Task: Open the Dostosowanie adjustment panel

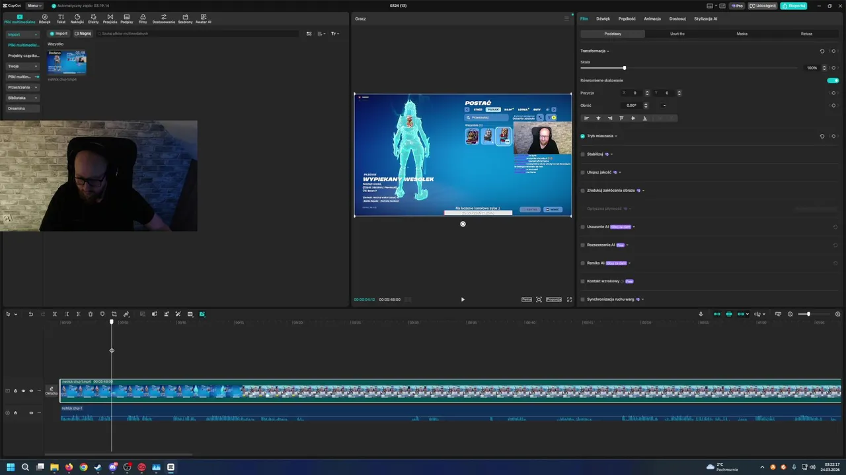Action: [164, 18]
